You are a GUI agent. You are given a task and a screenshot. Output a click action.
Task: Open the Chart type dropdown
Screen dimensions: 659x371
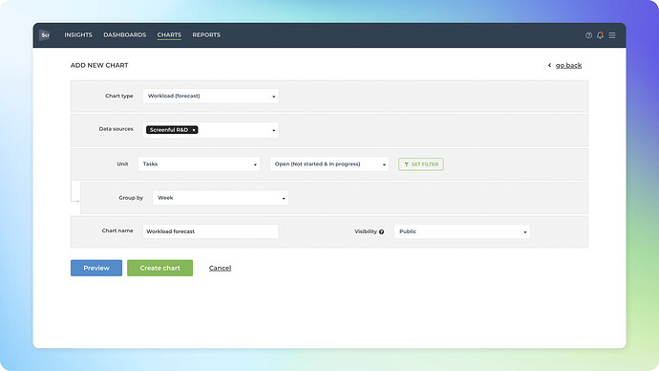click(x=210, y=96)
